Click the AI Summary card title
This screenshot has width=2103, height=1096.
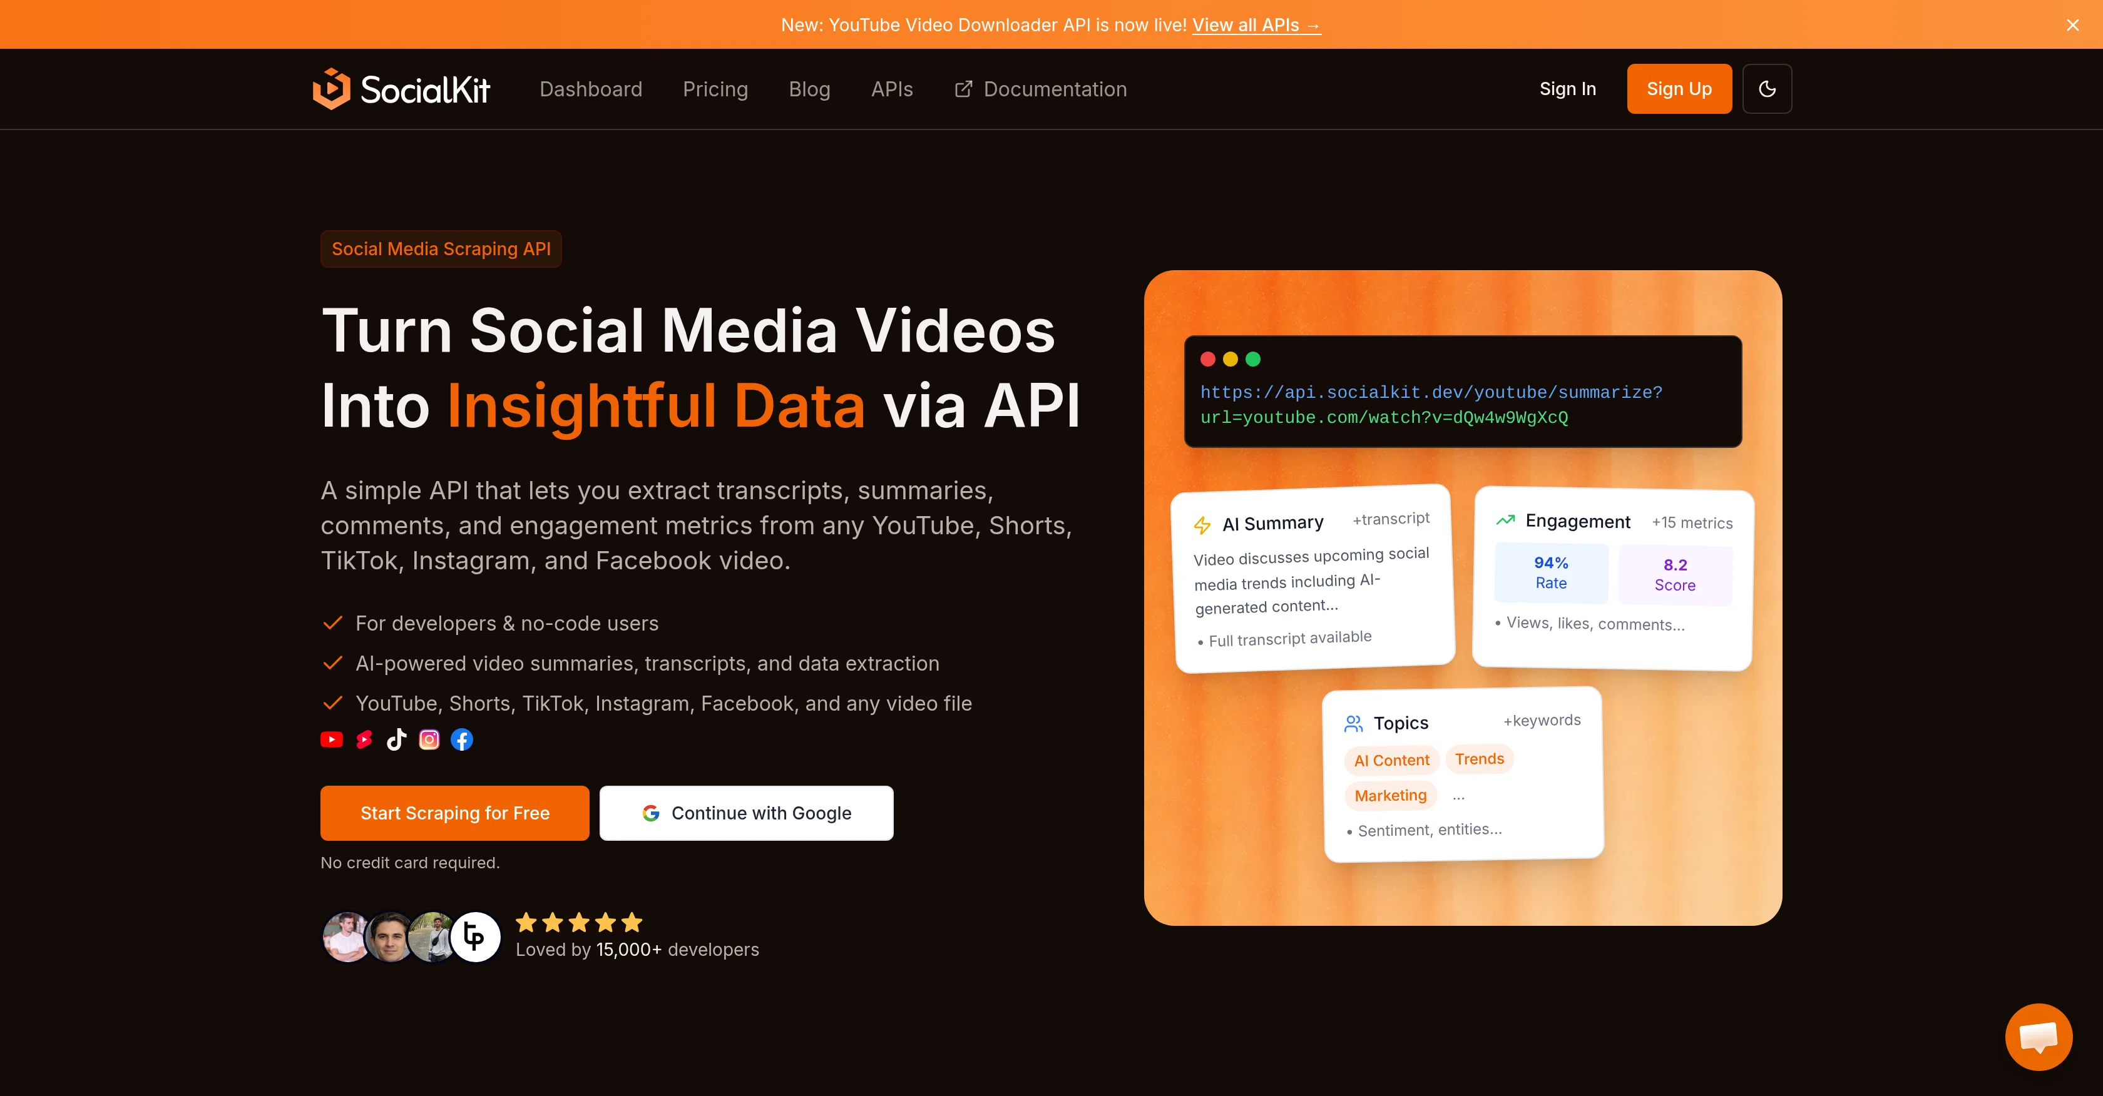point(1272,523)
